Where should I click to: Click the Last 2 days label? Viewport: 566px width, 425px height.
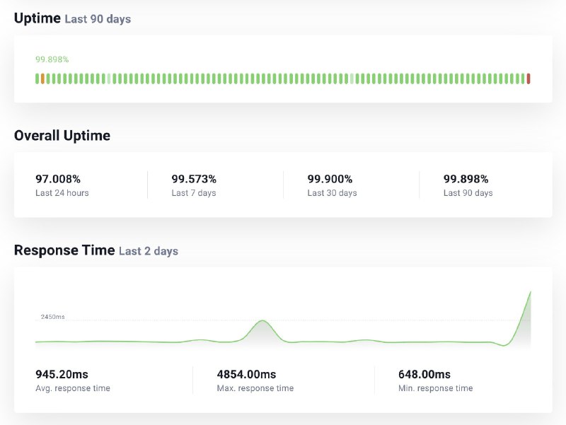[x=149, y=251]
